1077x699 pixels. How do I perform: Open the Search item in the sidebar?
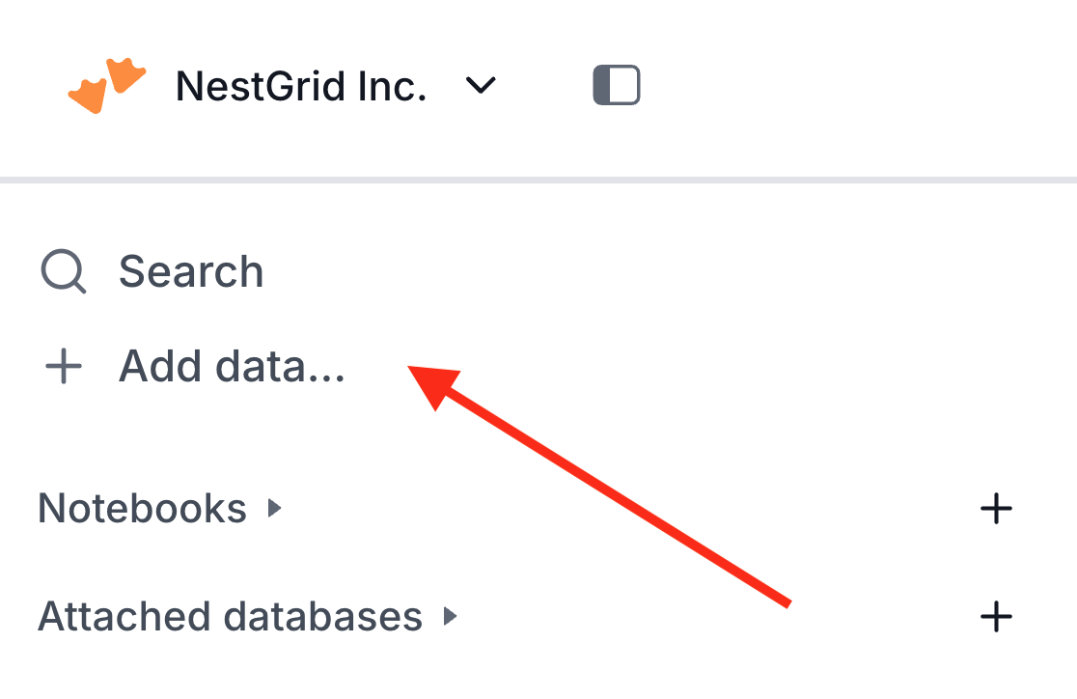point(190,272)
